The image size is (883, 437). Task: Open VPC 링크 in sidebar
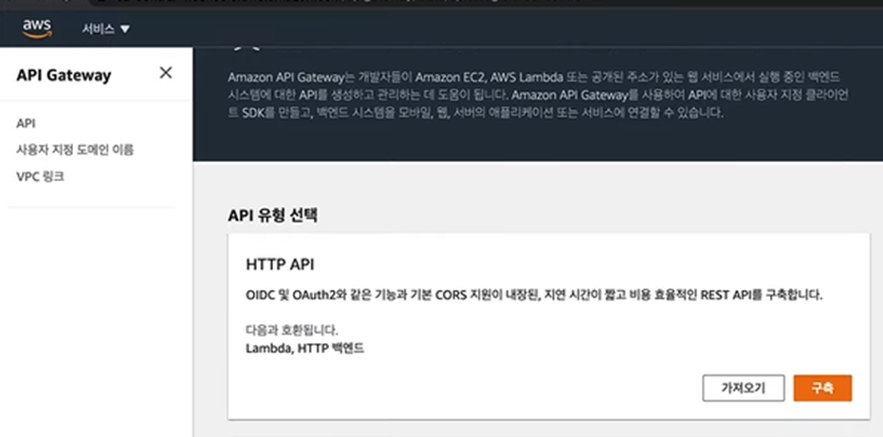coord(41,176)
